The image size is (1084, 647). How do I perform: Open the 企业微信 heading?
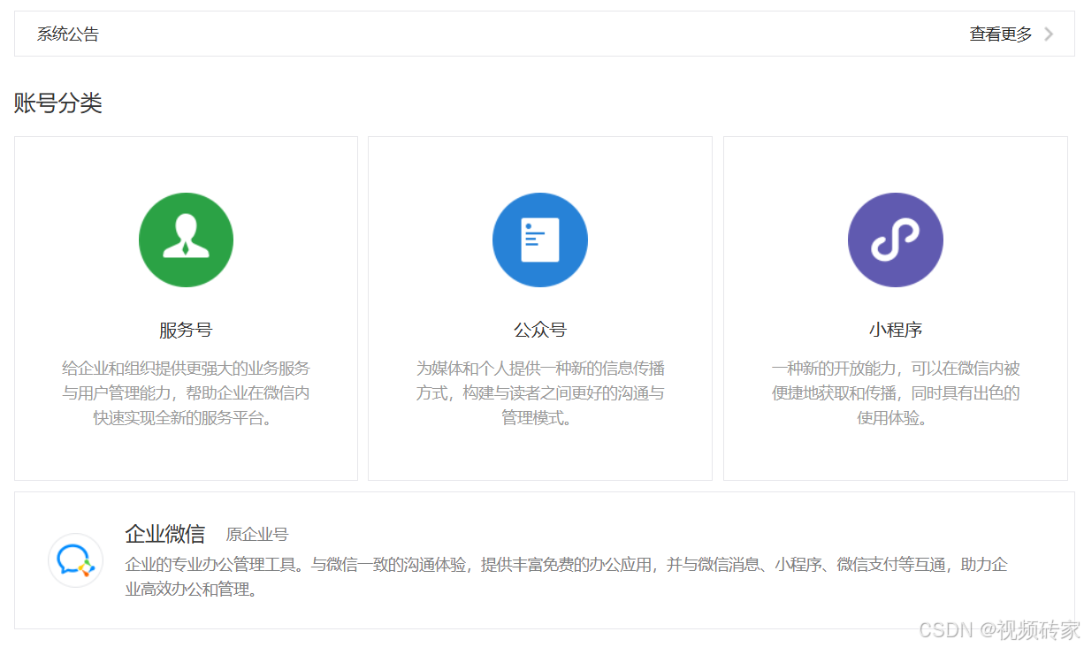165,534
